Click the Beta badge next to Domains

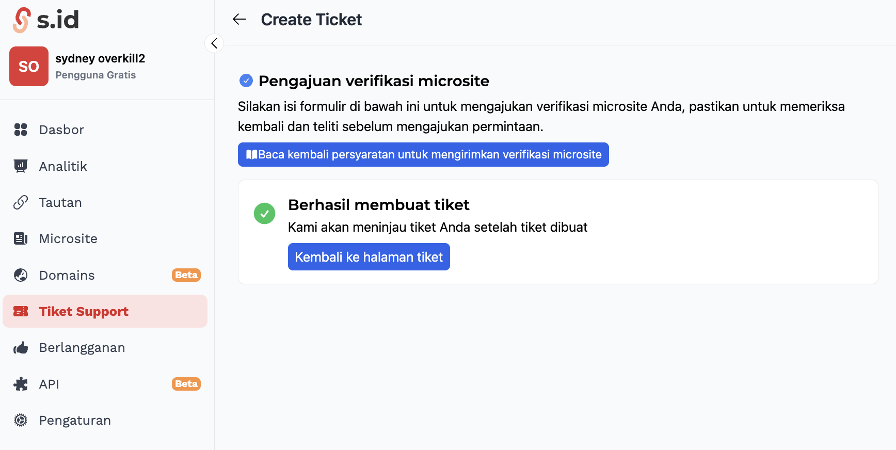click(186, 275)
